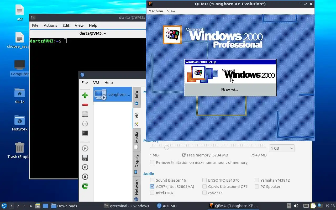This screenshot has width=336, height=210.
Task: Click the terminal icon in AQEMU toolbar
Action: 85,133
